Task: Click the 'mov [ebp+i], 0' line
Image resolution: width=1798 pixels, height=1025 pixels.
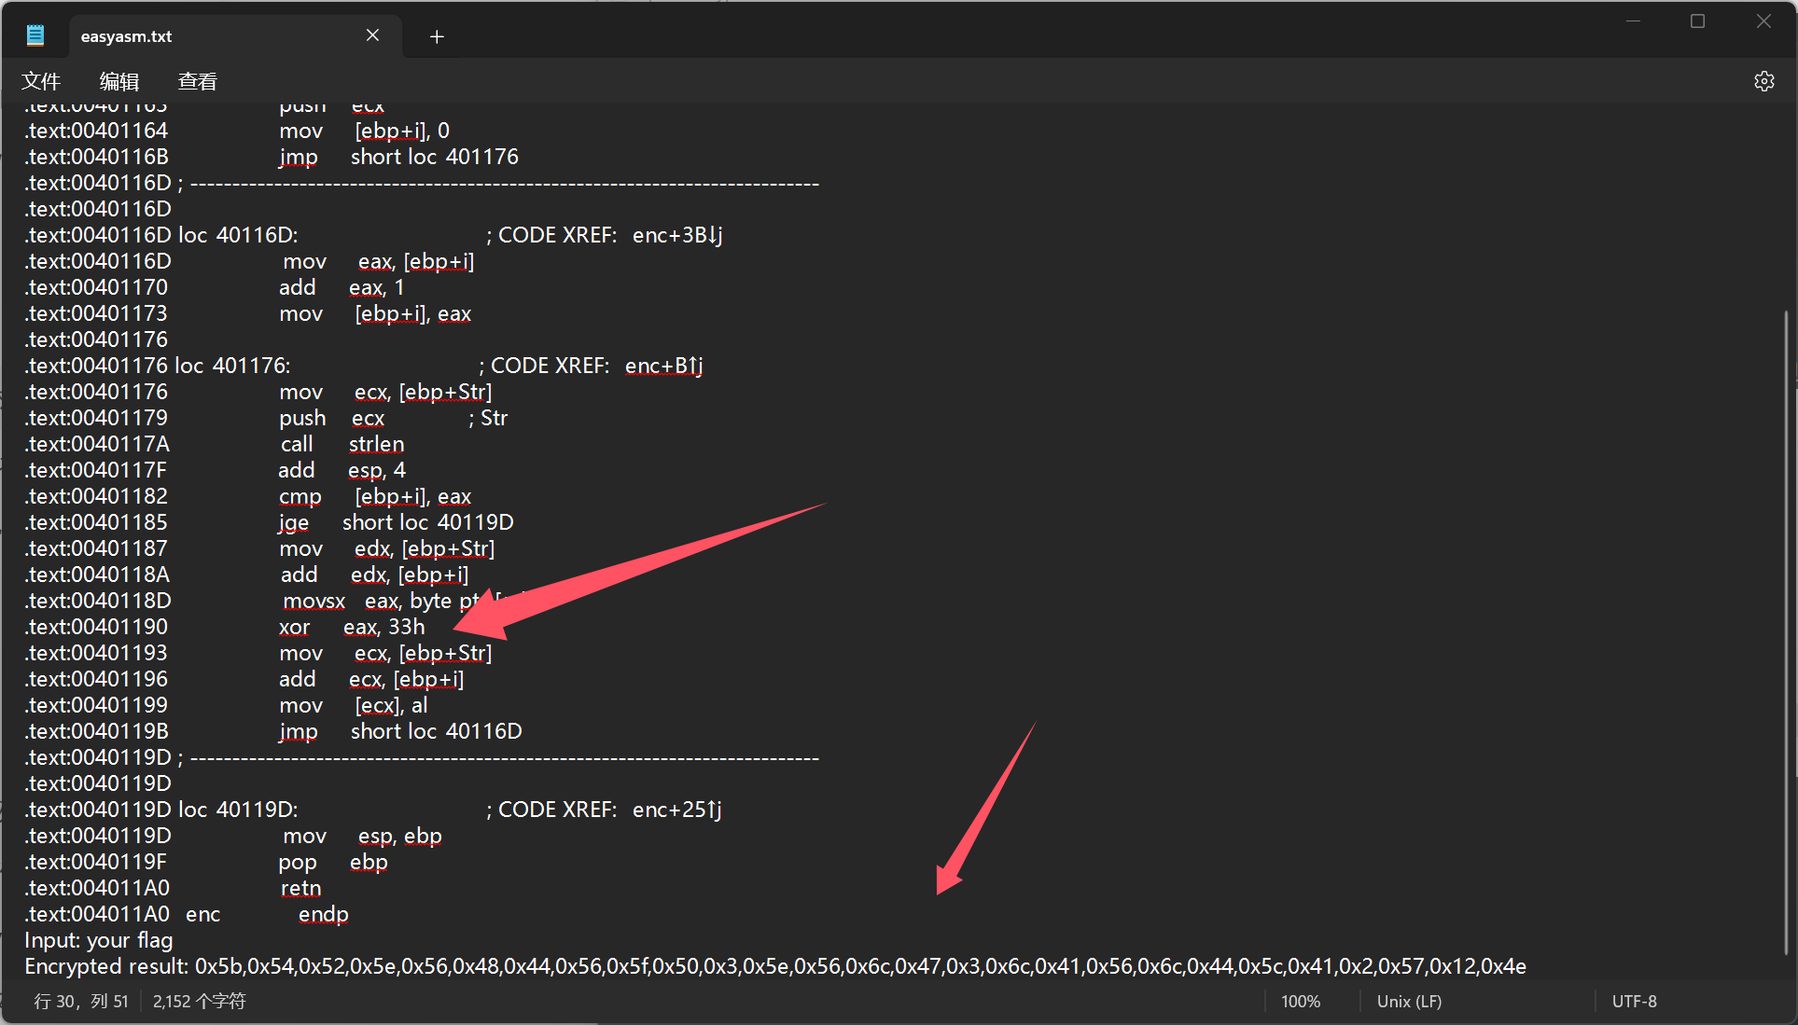Action: pyautogui.click(x=237, y=131)
